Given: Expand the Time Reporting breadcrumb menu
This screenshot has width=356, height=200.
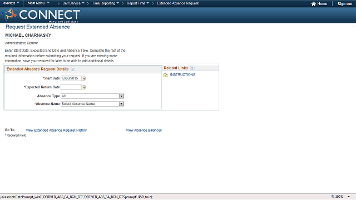Looking at the screenshot, I should coord(106,3).
